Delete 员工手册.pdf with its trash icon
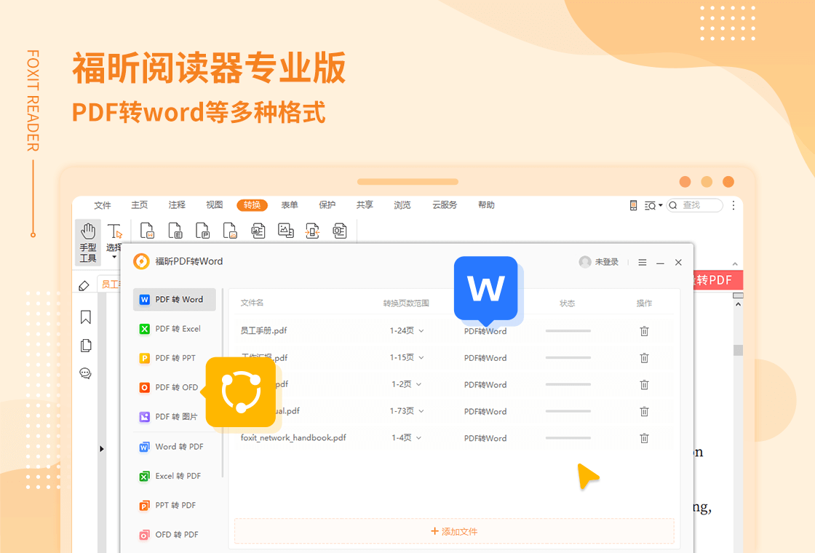 644,331
